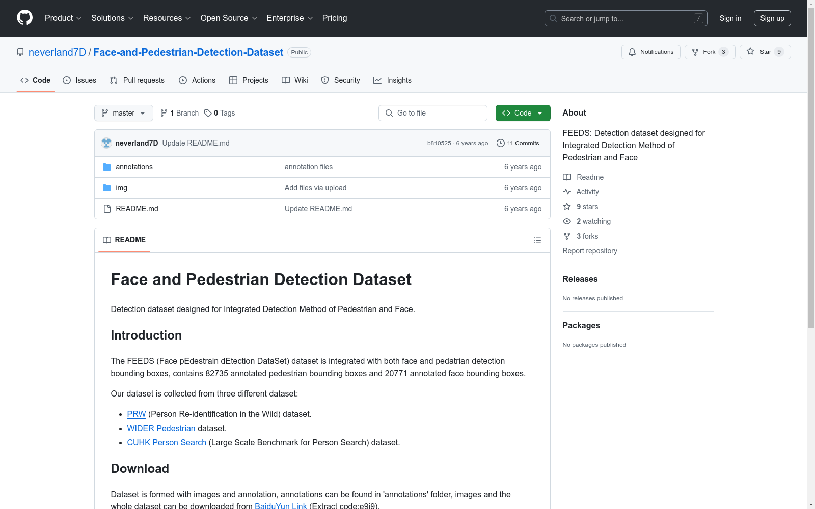The image size is (815, 509).
Task: Open the README.md file
Action: point(137,209)
